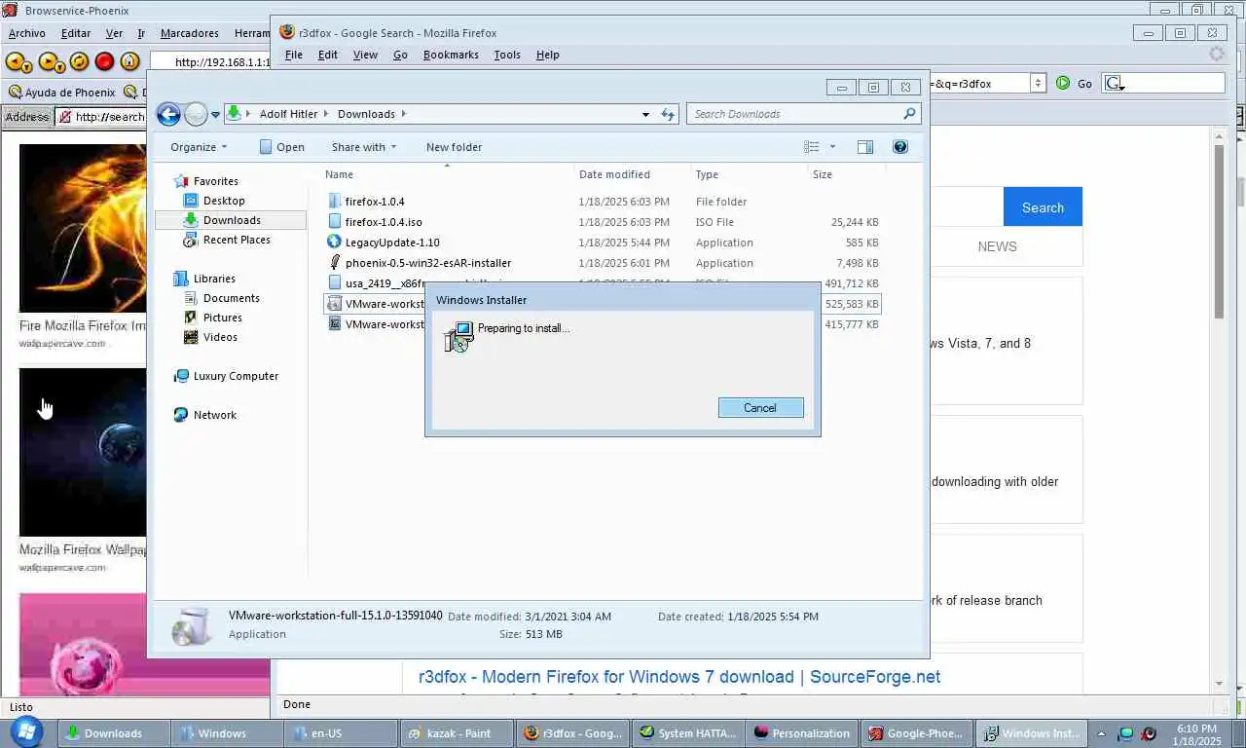Click the magnifier icon in Search Downloads
This screenshot has width=1246, height=748.
[x=909, y=114]
